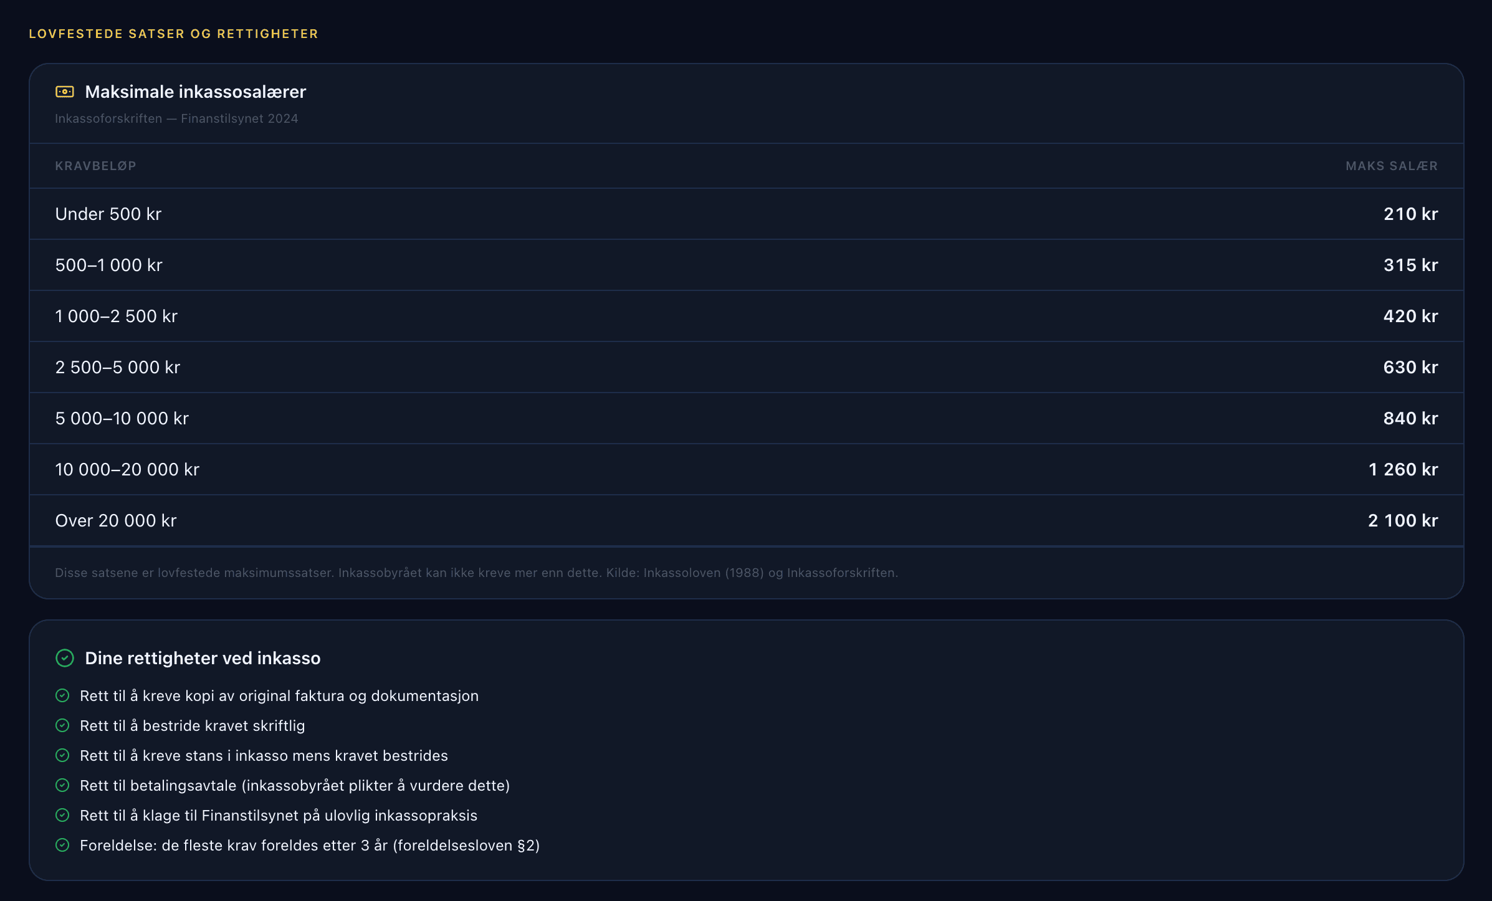Select the '10 000–20 000 kr' row label
Viewport: 1492px width, 901px height.
(x=127, y=469)
